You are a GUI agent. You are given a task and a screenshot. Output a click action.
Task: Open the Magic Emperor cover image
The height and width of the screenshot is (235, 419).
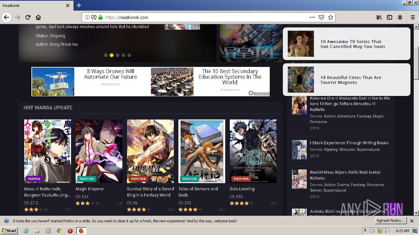pyautogui.click(x=99, y=151)
